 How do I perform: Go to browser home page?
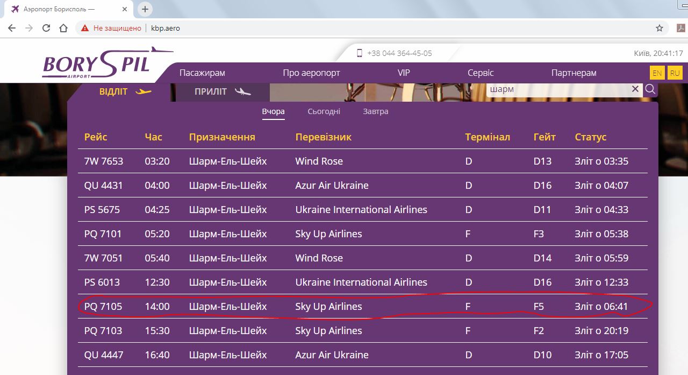63,28
